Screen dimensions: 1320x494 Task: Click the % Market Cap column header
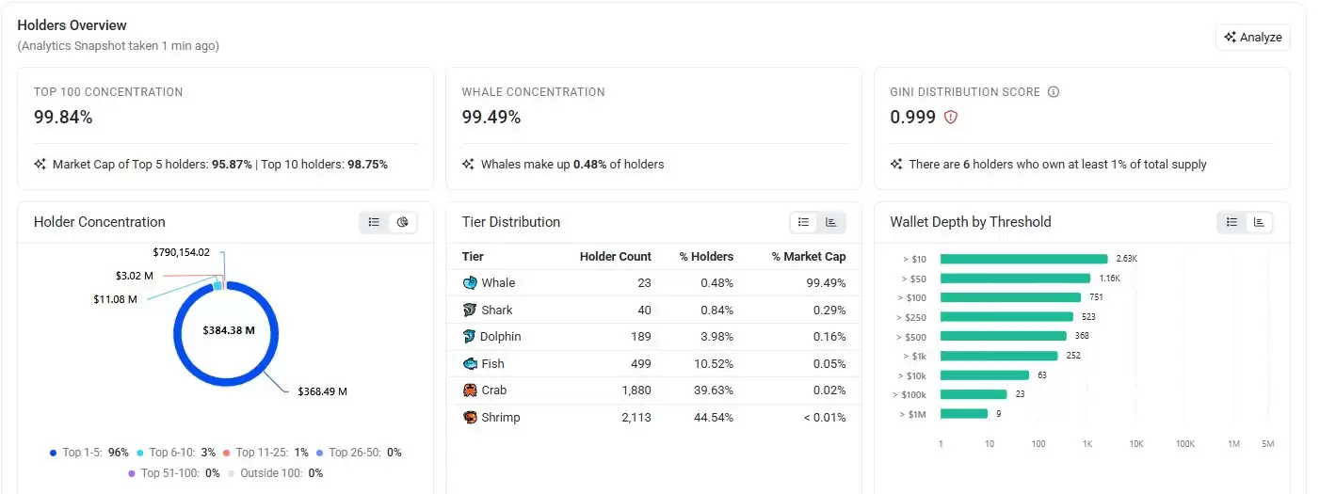point(809,257)
